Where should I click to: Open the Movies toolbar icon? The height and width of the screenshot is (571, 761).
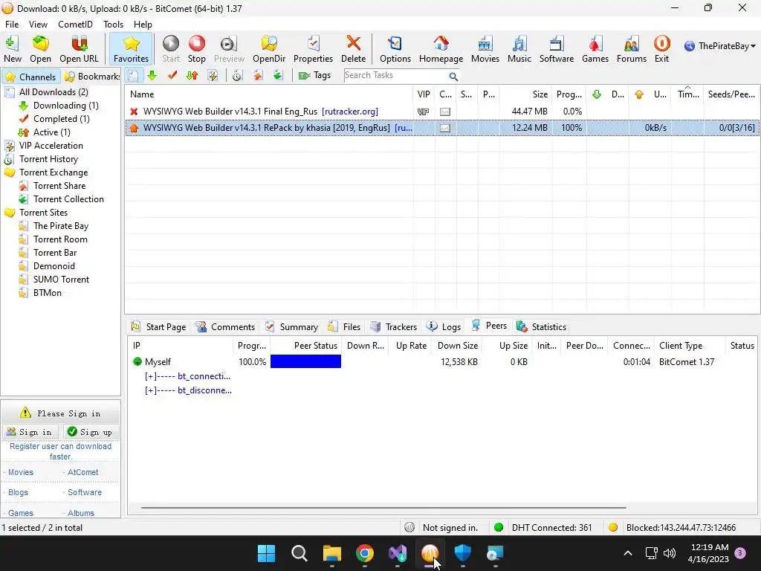[x=485, y=49]
